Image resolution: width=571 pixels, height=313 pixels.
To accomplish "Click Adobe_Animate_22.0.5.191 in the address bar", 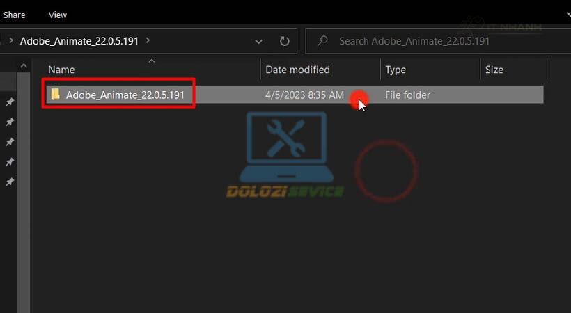I will (79, 41).
